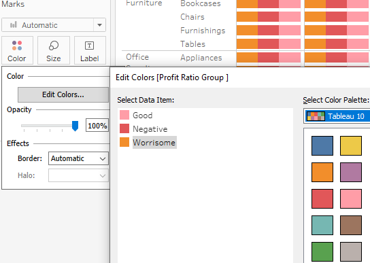Select the Negative data item
Image resolution: width=370 pixels, height=263 pixels.
150,129
